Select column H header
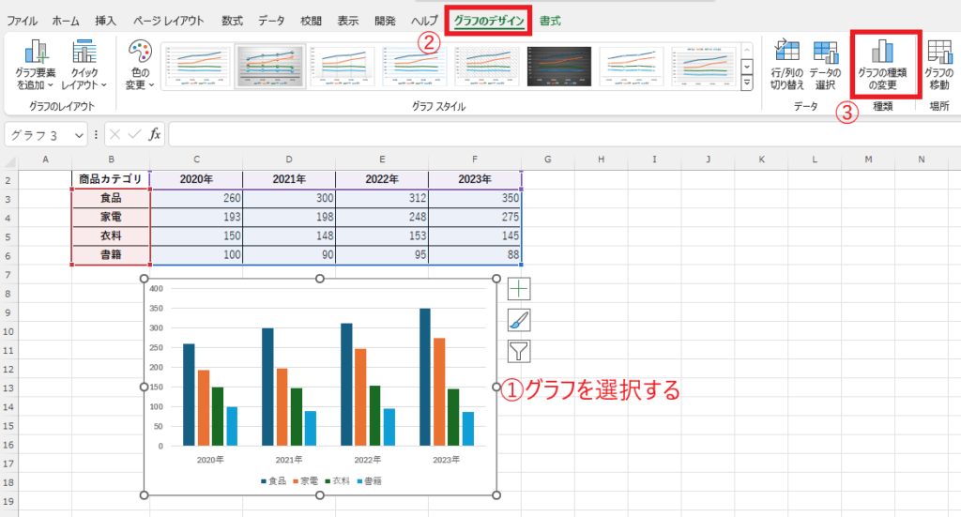 point(601,160)
